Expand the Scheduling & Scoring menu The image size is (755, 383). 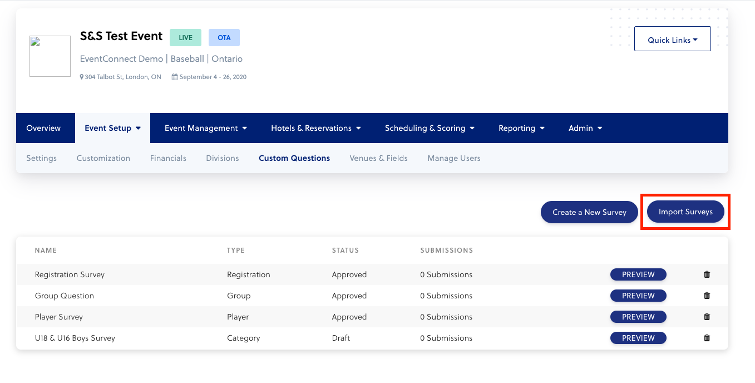click(430, 128)
